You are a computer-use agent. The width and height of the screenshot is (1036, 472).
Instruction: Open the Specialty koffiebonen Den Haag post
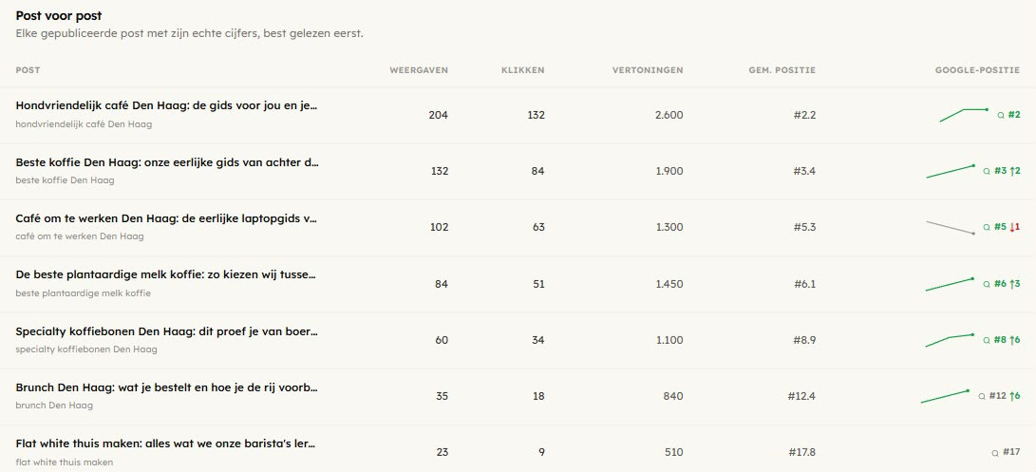(166, 331)
